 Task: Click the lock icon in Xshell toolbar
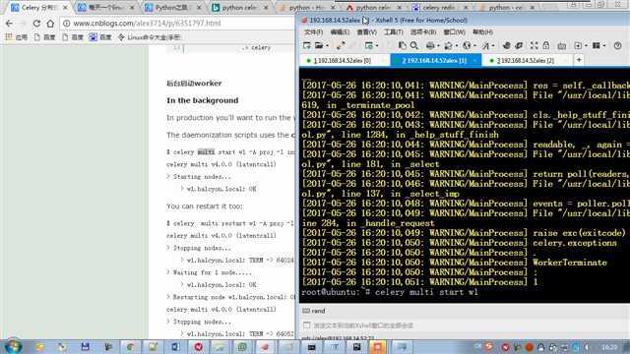(546, 46)
